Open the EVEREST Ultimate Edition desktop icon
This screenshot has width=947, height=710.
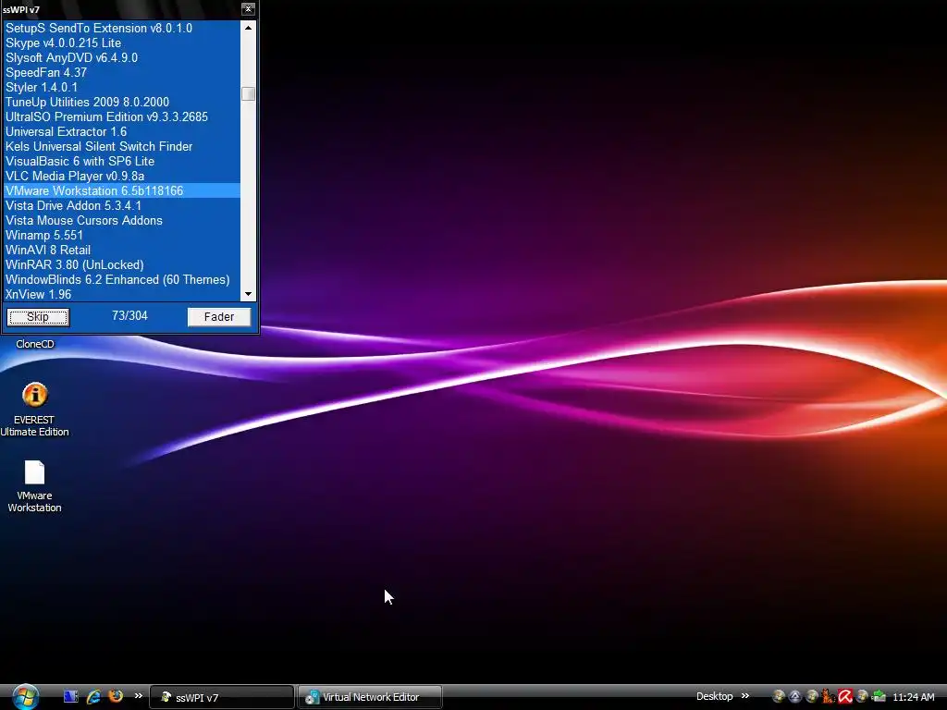(x=34, y=410)
